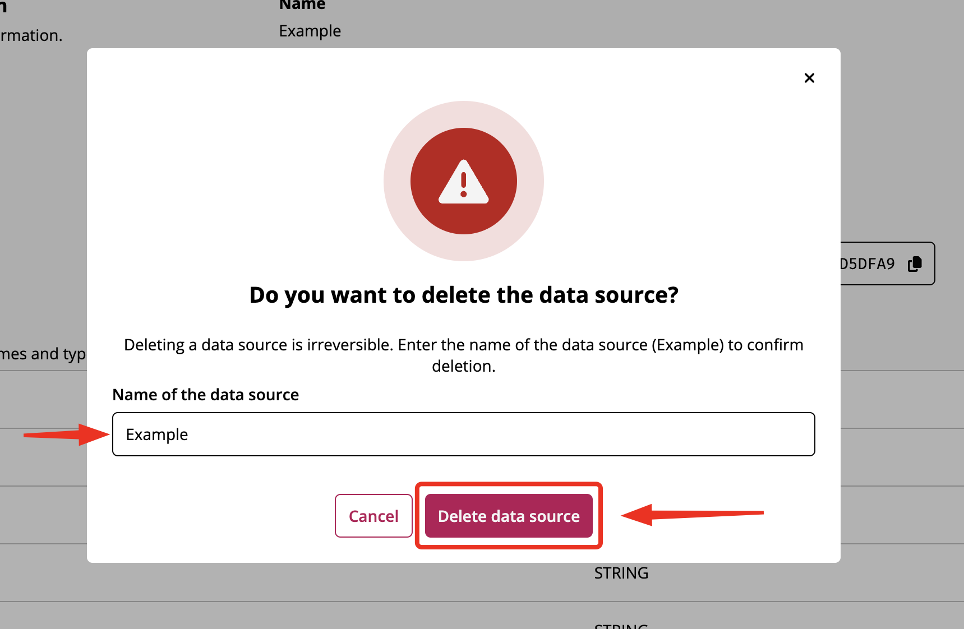Select the D5DFA9 identifier field

tap(887, 263)
